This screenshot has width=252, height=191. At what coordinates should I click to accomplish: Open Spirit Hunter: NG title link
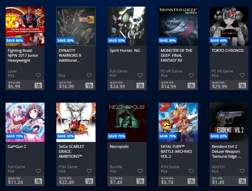click(125, 50)
